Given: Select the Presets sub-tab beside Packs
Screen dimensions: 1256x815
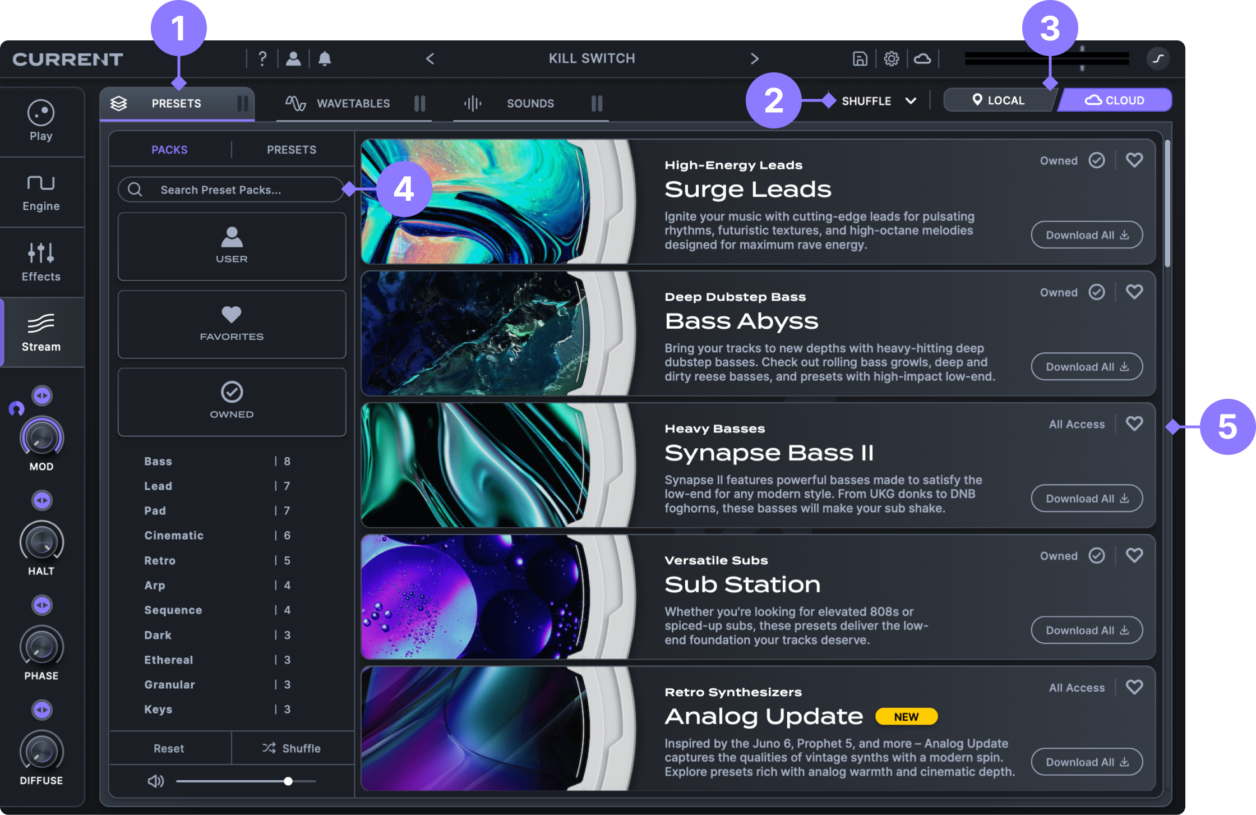Looking at the screenshot, I should pyautogui.click(x=291, y=150).
